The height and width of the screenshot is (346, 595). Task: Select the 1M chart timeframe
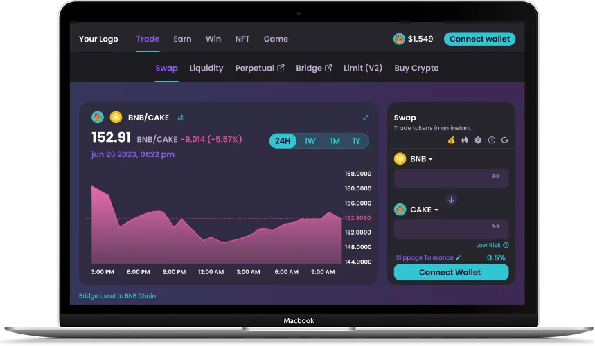[x=335, y=141]
